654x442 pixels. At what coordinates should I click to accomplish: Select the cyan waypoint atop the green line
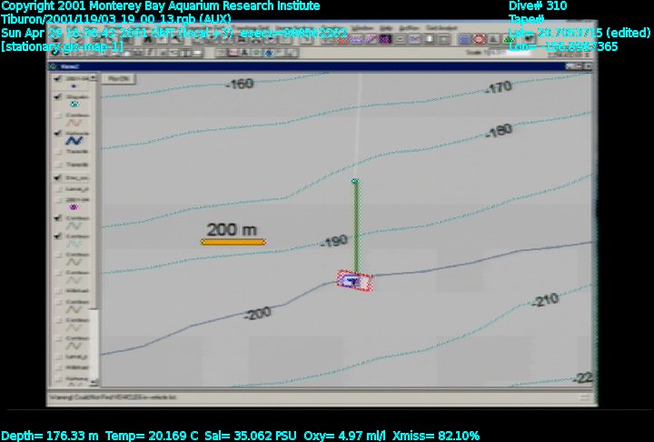(x=355, y=182)
